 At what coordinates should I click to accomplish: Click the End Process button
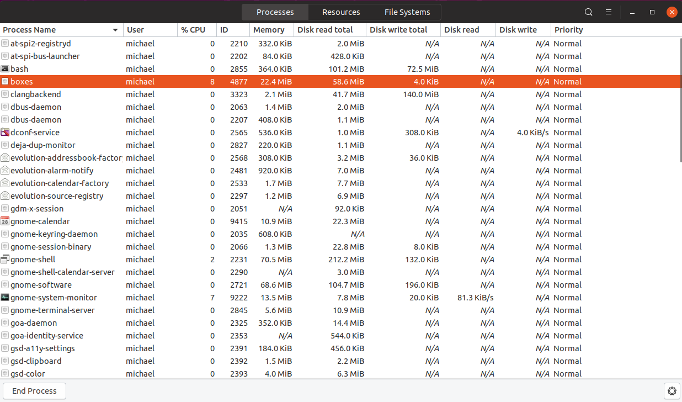[34, 391]
